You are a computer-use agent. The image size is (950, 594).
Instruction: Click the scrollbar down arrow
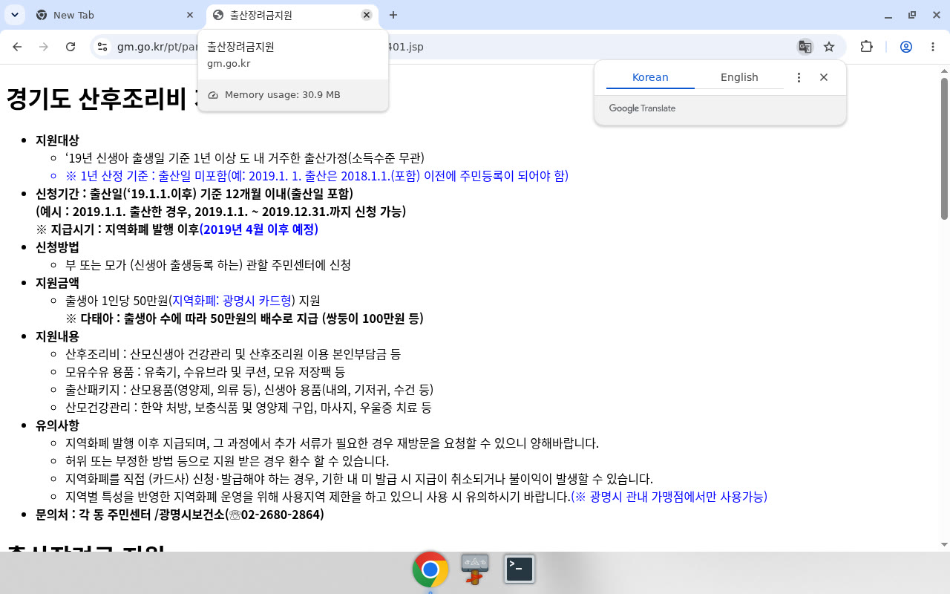click(x=944, y=544)
